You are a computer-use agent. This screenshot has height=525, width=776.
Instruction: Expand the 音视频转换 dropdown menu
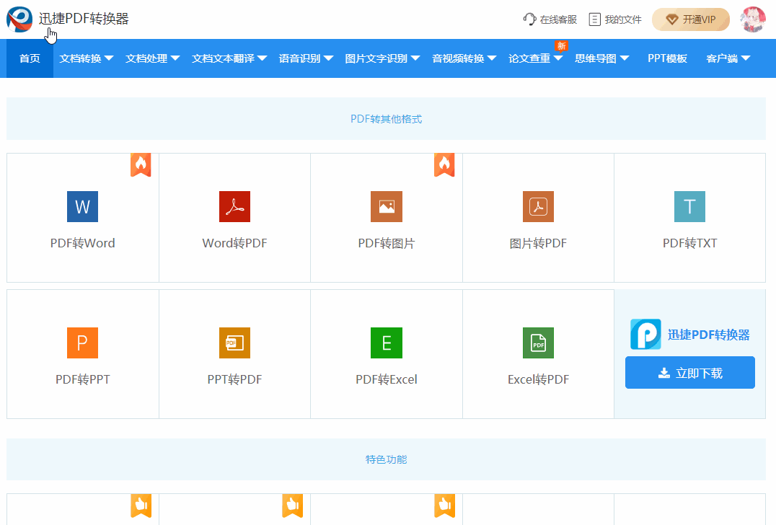tap(464, 58)
